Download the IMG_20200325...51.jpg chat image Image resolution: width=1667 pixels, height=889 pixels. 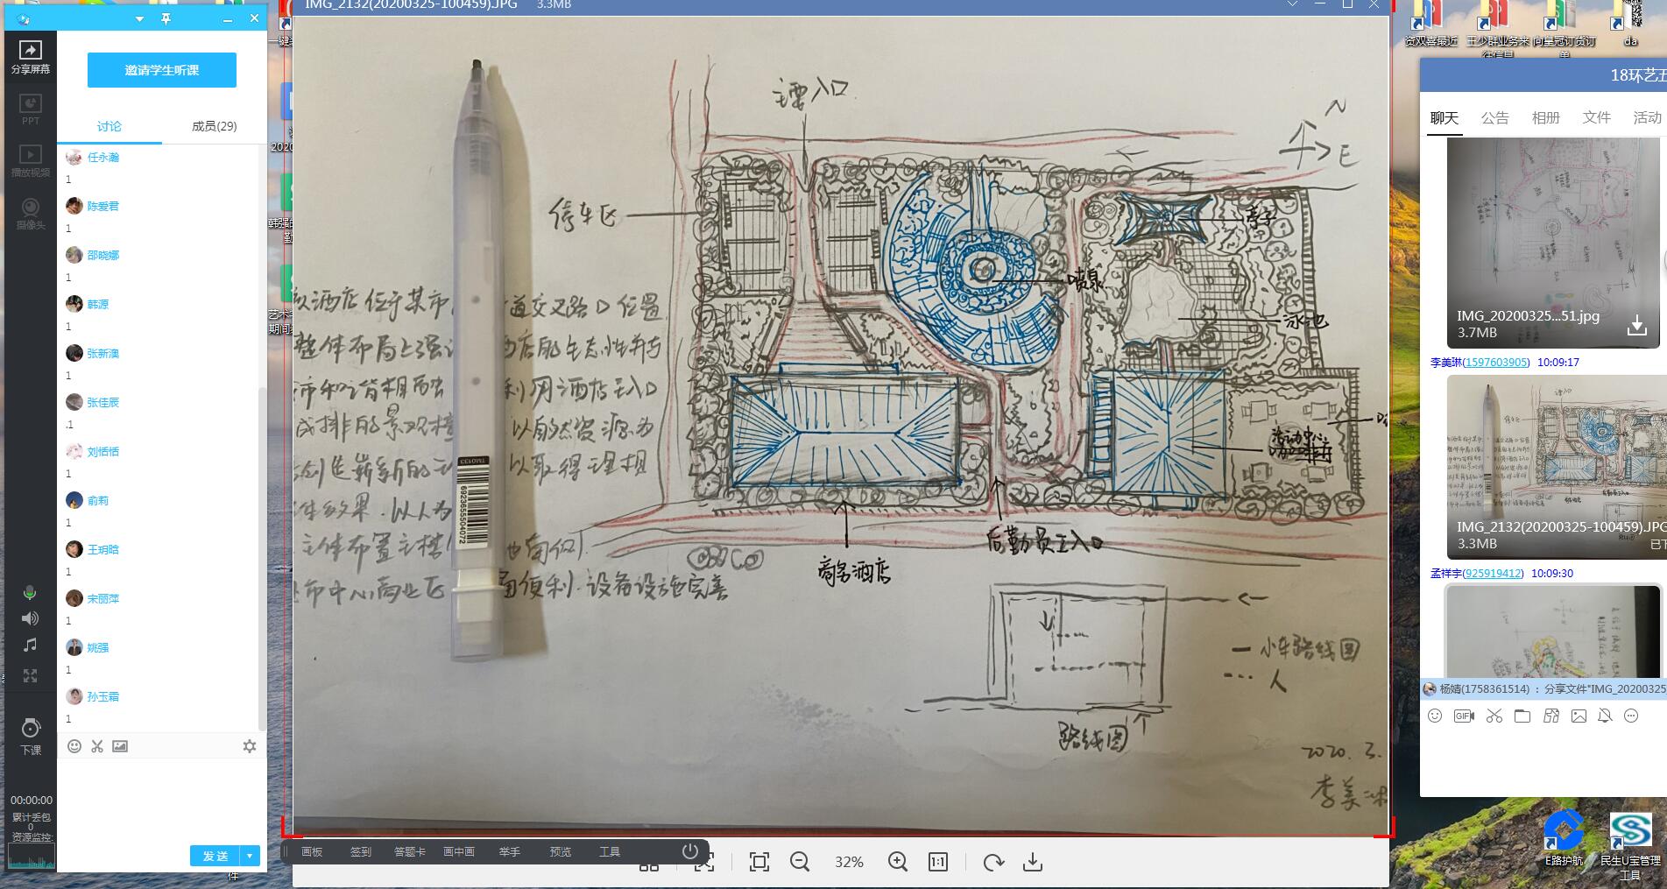pyautogui.click(x=1636, y=326)
